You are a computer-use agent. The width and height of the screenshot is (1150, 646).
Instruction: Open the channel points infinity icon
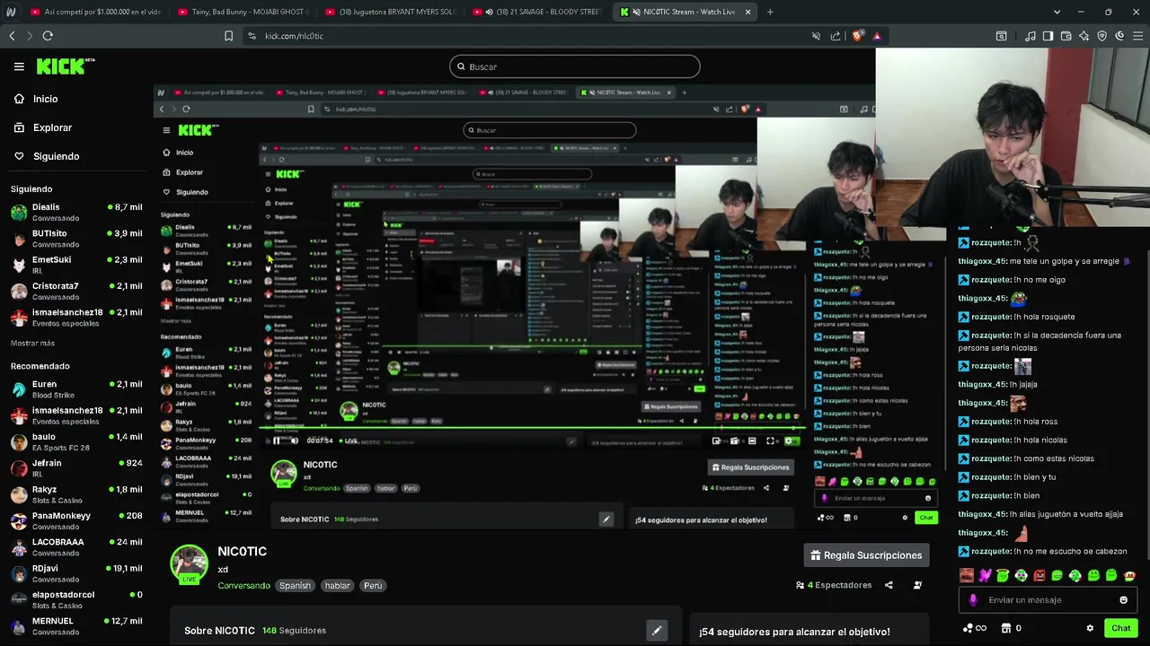tap(975, 628)
